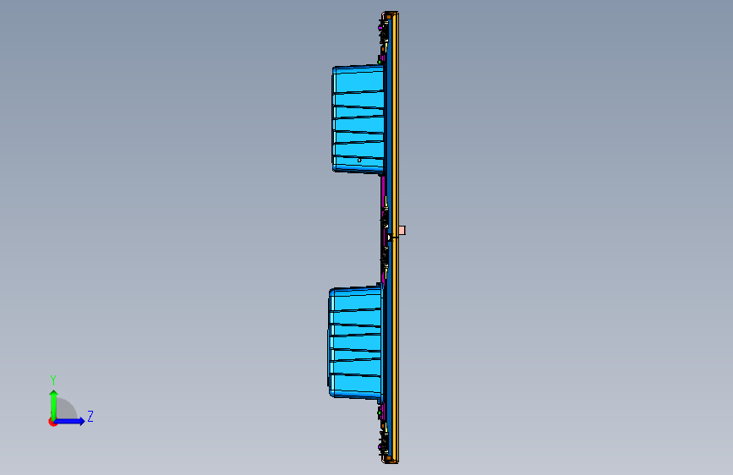The image size is (733, 475).
Task: Select the upper cyan basin in the model
Action: pyautogui.click(x=358, y=119)
